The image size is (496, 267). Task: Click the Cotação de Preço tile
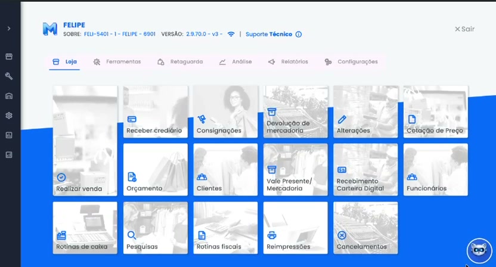[x=435, y=111]
